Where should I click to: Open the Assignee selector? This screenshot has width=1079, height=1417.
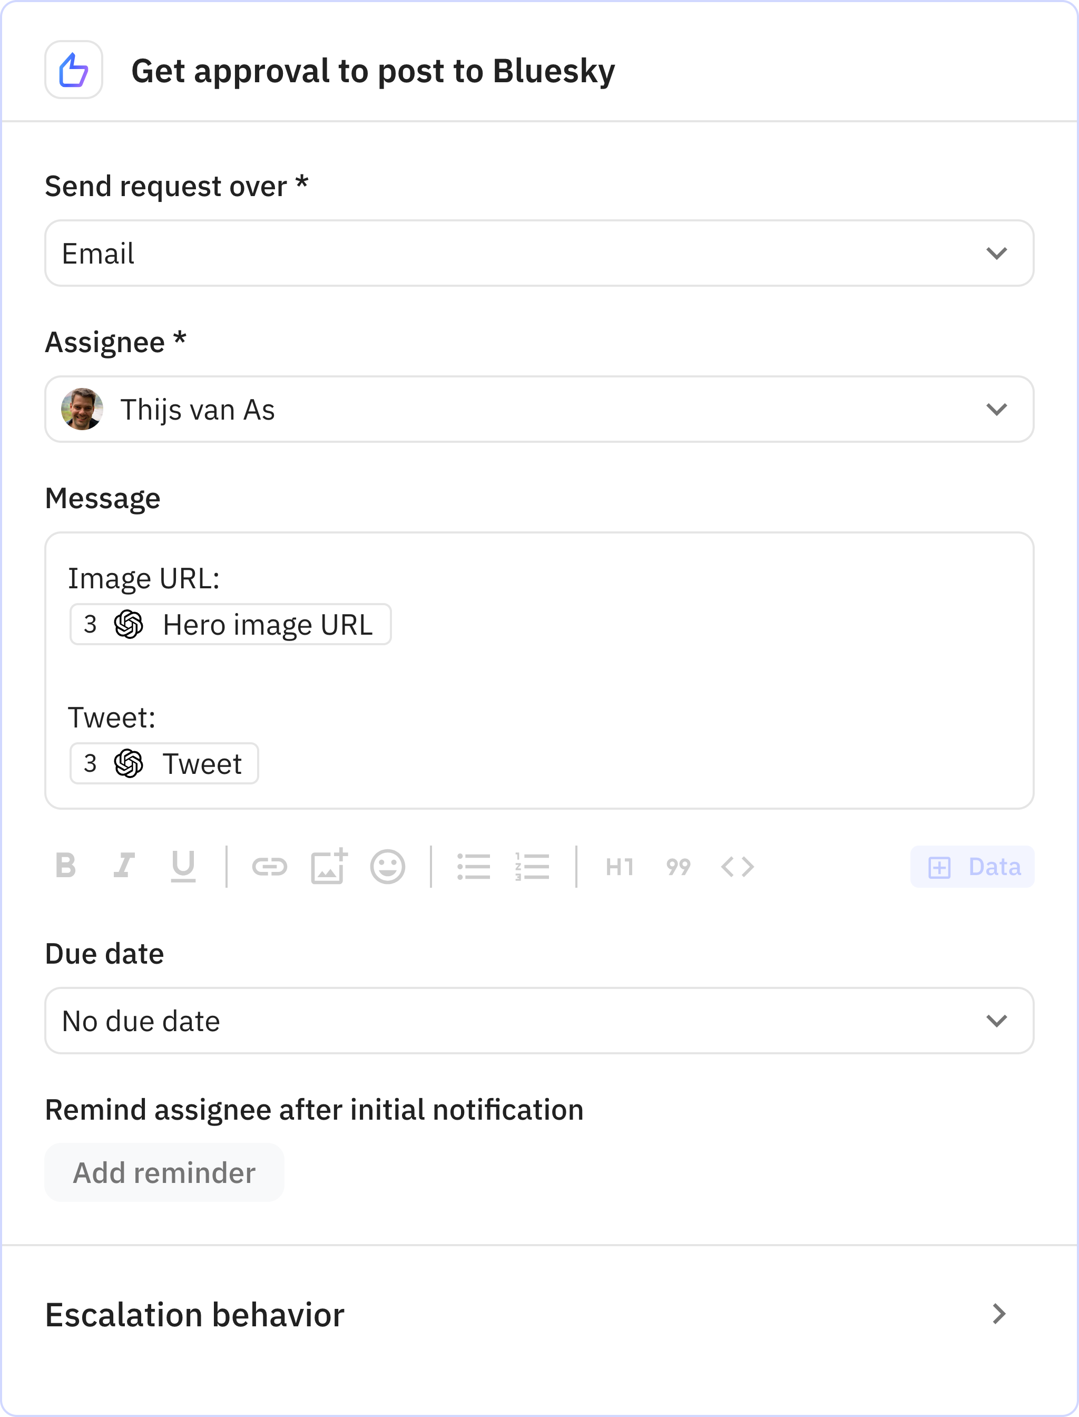539,410
